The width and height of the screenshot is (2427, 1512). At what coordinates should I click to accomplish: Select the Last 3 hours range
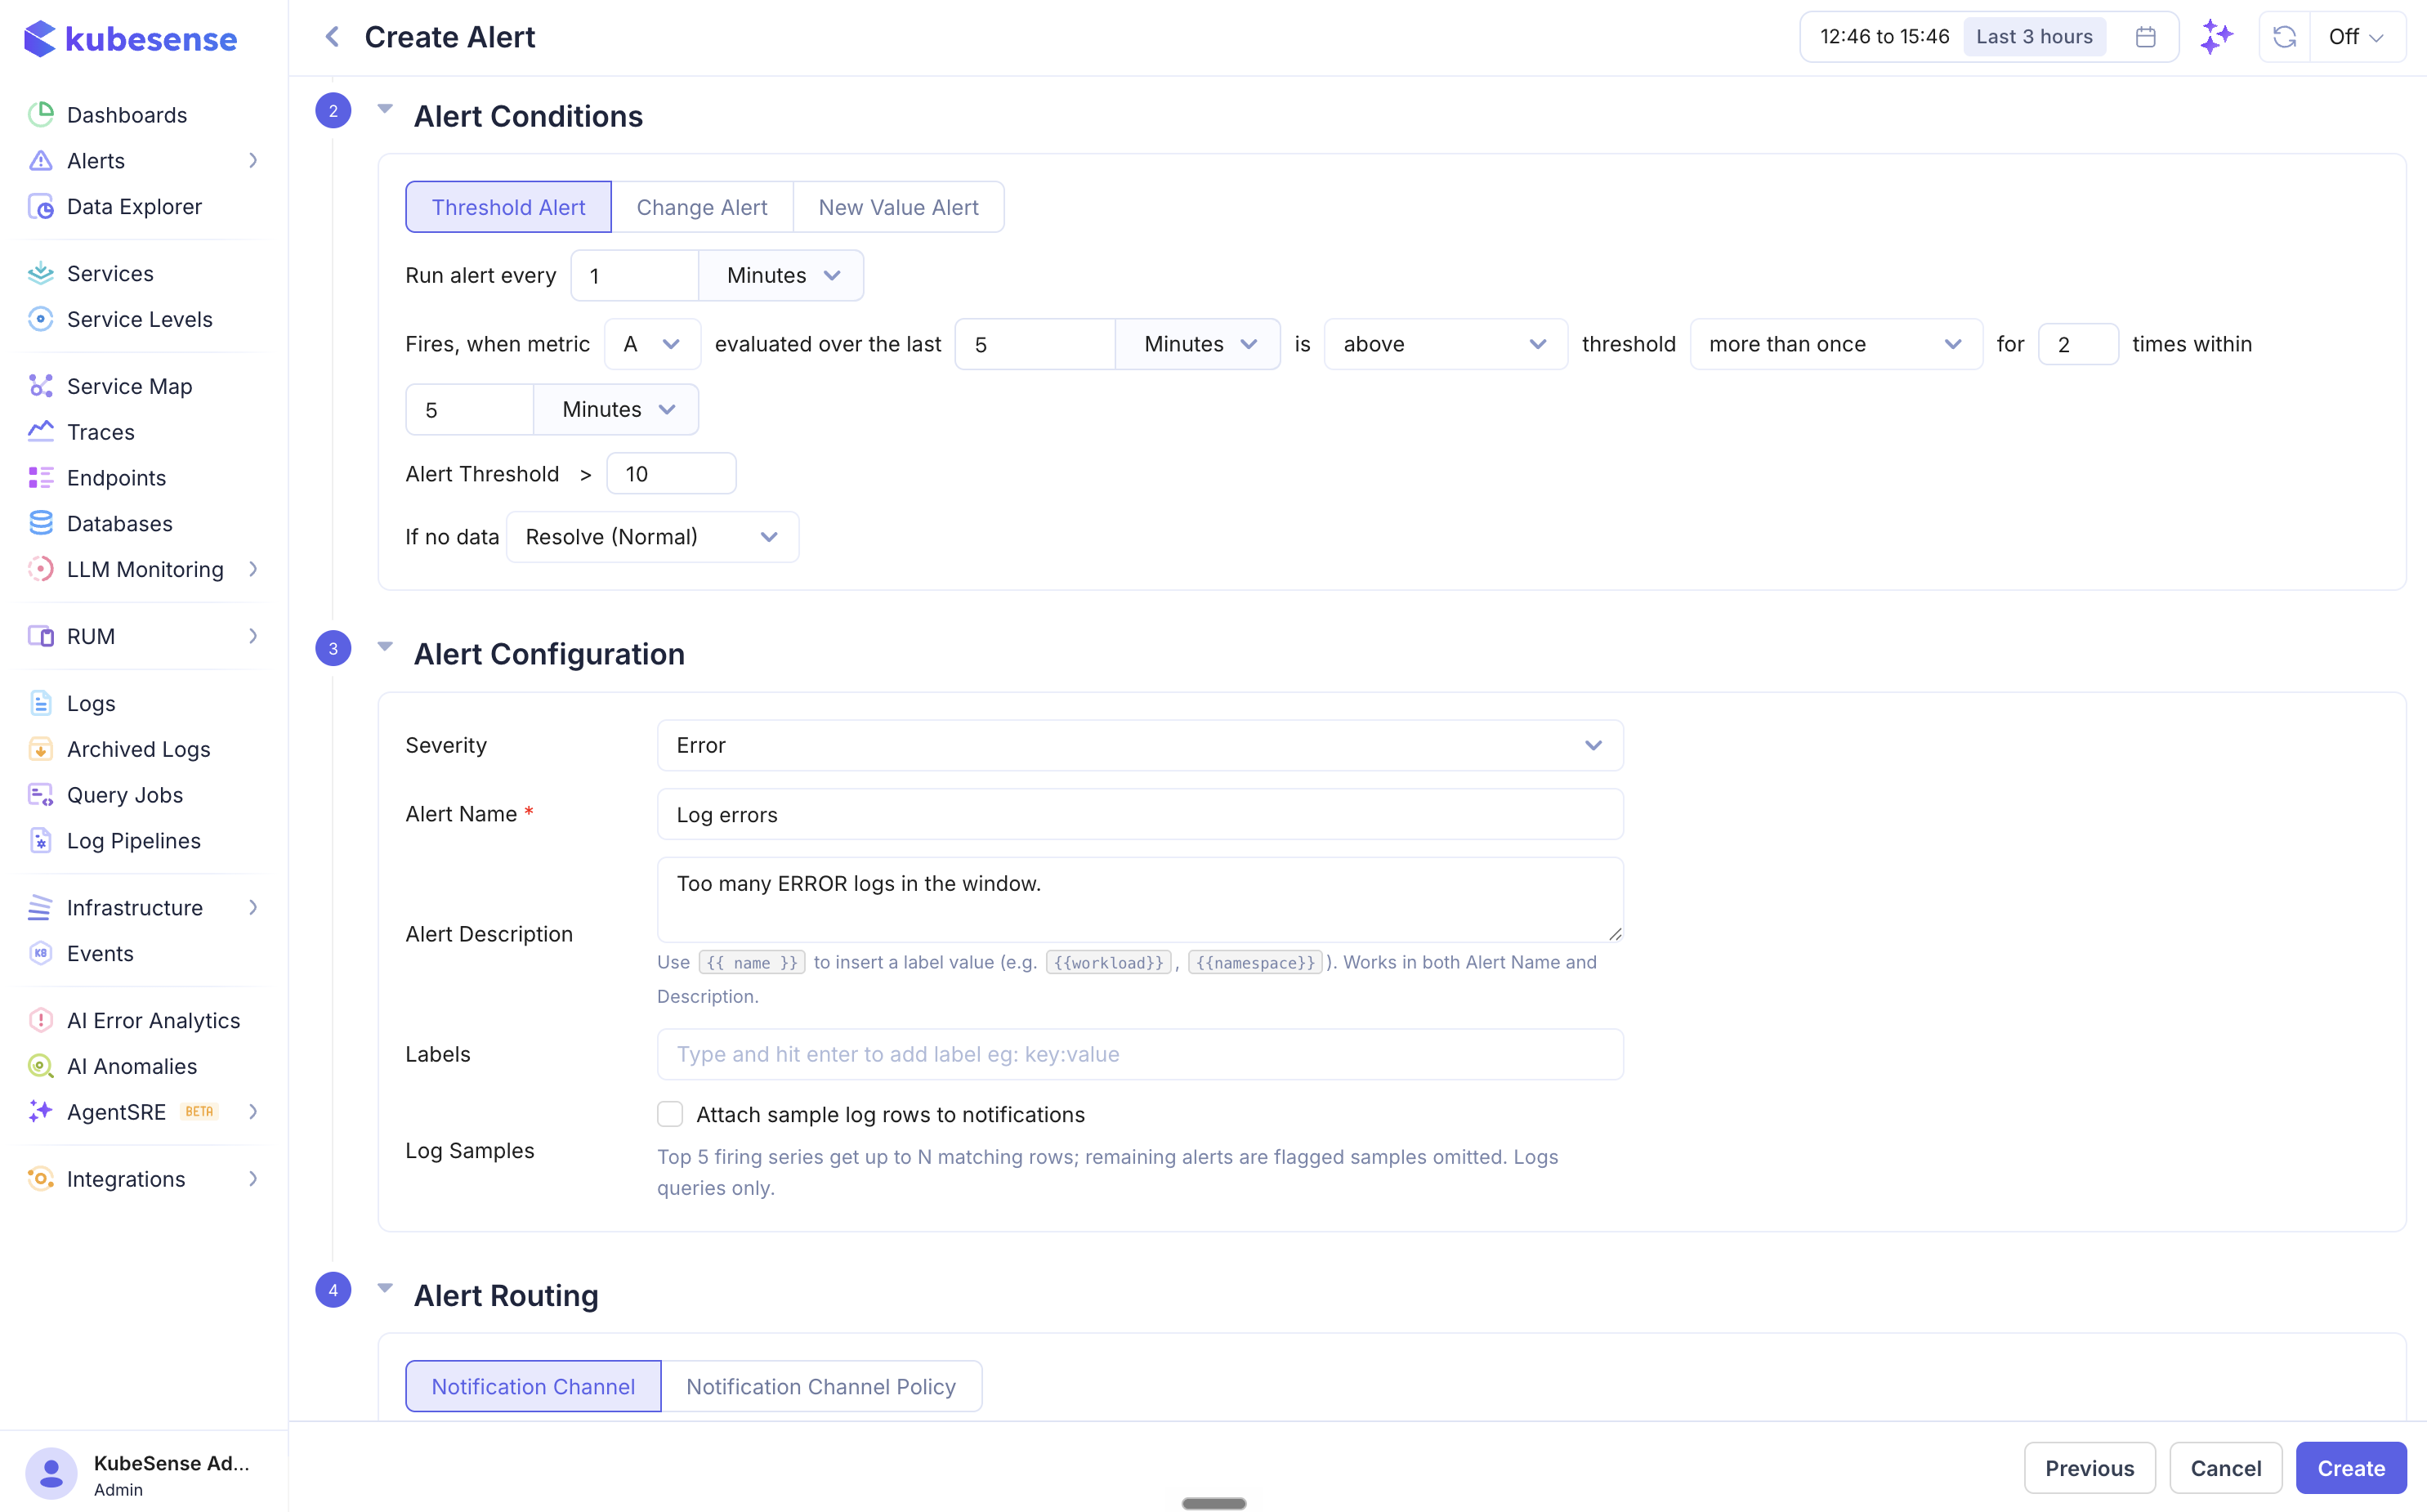(2033, 37)
